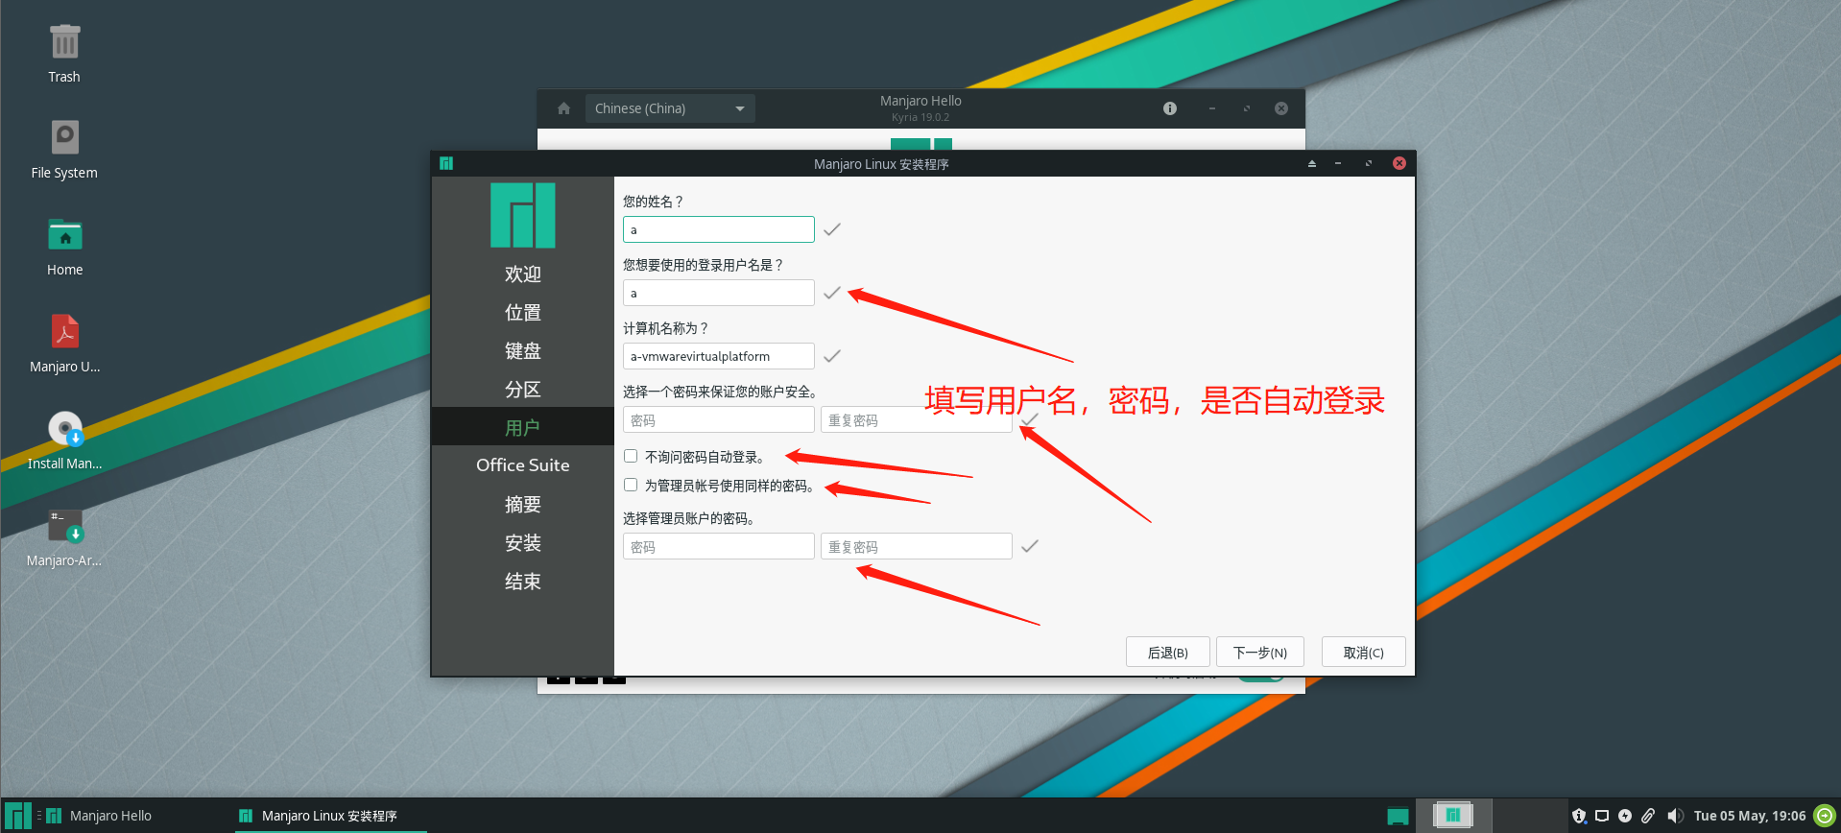The image size is (1841, 833).
Task: Open the Manjaro start menu in taskbar
Action: point(17,816)
